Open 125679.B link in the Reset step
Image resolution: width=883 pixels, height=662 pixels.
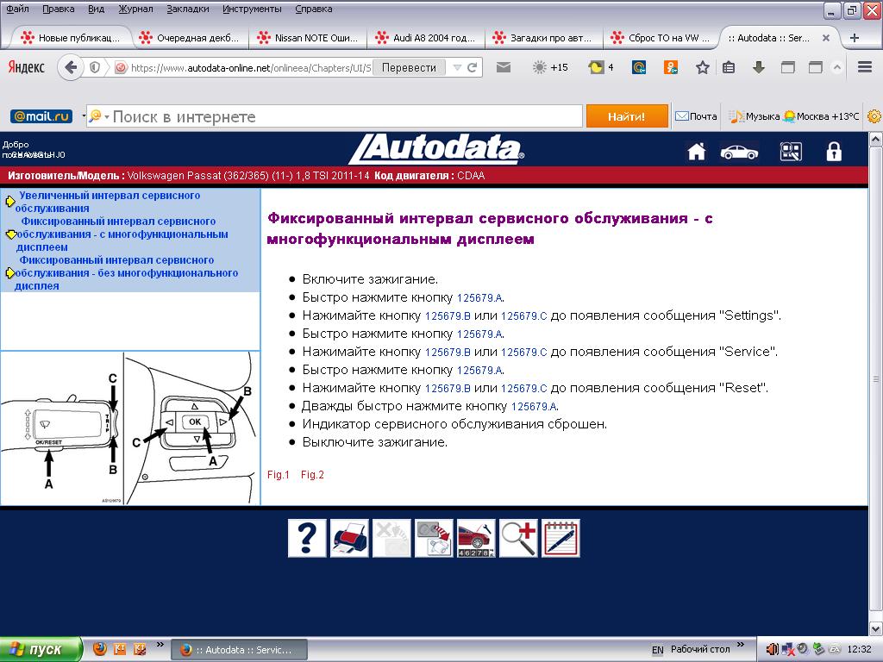[448, 389]
